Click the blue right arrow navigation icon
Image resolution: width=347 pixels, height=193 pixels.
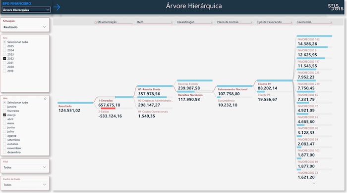click(57, 7)
